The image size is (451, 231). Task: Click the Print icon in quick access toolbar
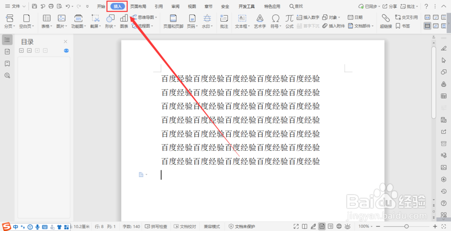pos(51,6)
